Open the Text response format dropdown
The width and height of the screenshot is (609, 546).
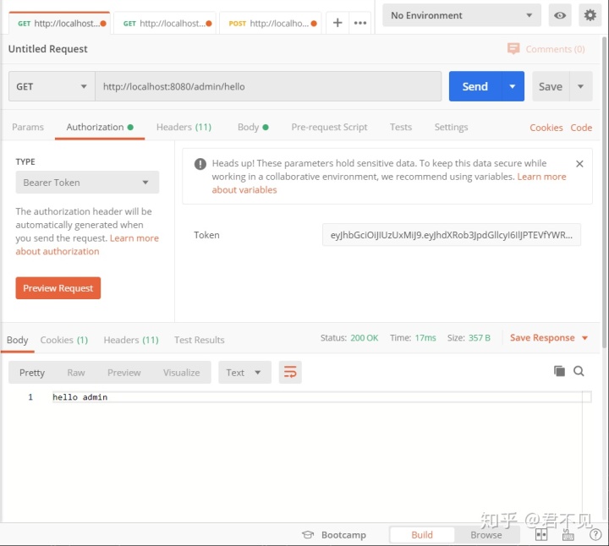244,372
